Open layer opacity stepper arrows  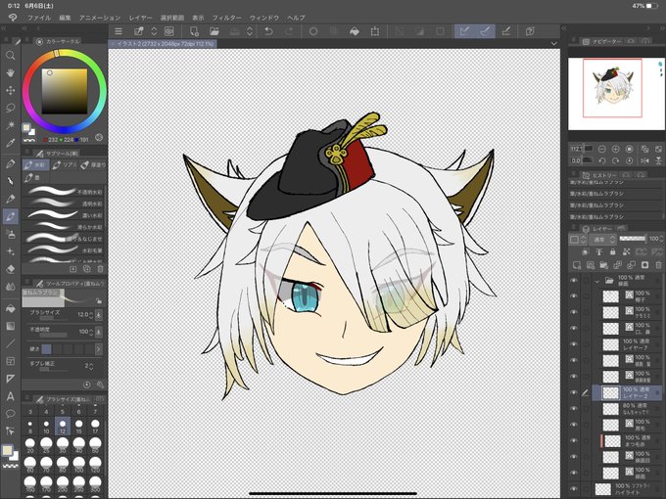(661, 239)
